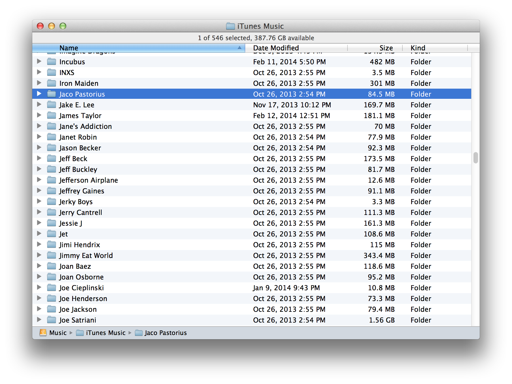Expand the Jimi Hendrix disclosure triangle
Screen dimensions: 512x384
pos(39,244)
